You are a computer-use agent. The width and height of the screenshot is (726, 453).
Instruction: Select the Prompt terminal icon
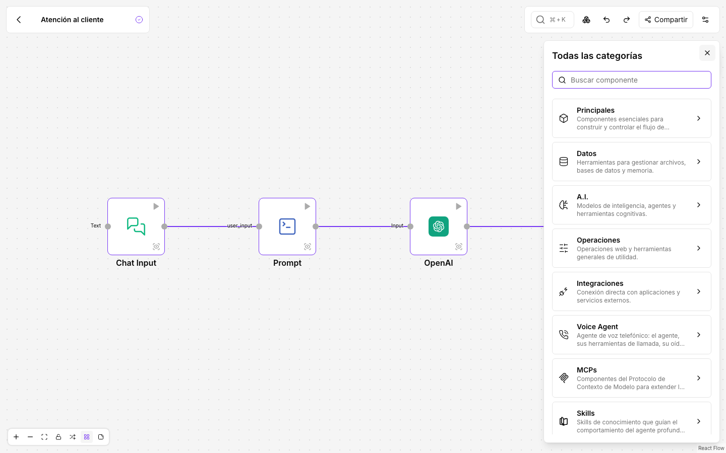(x=287, y=226)
